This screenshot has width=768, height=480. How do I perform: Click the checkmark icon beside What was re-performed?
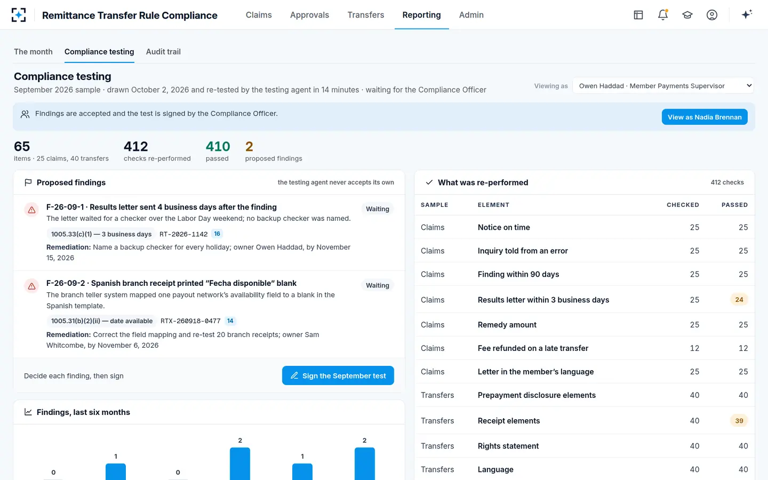[429, 182]
